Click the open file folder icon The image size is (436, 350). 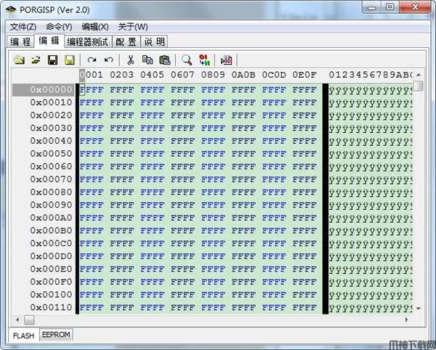pyautogui.click(x=19, y=60)
